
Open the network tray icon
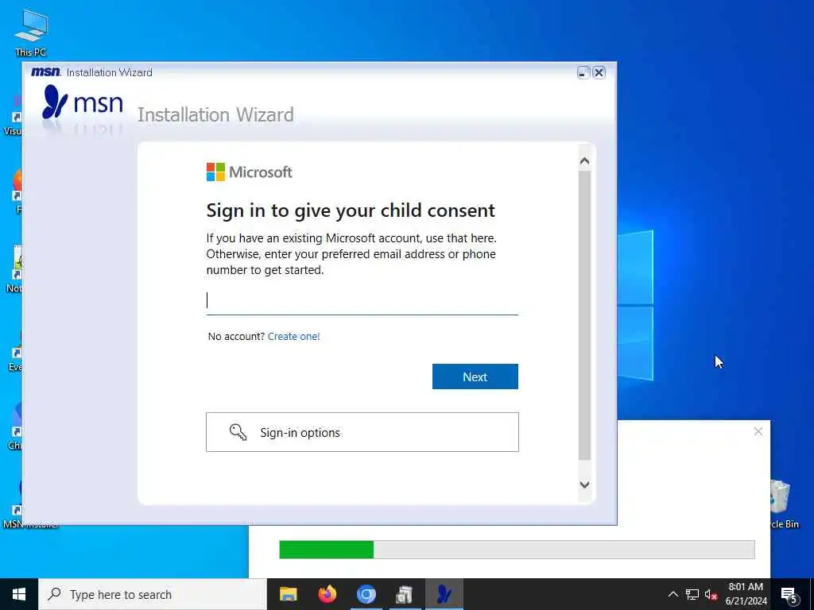click(x=692, y=594)
